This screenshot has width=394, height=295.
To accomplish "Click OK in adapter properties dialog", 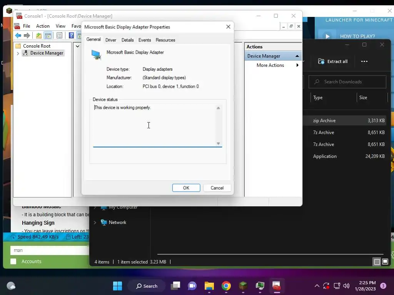I will tap(186, 188).
